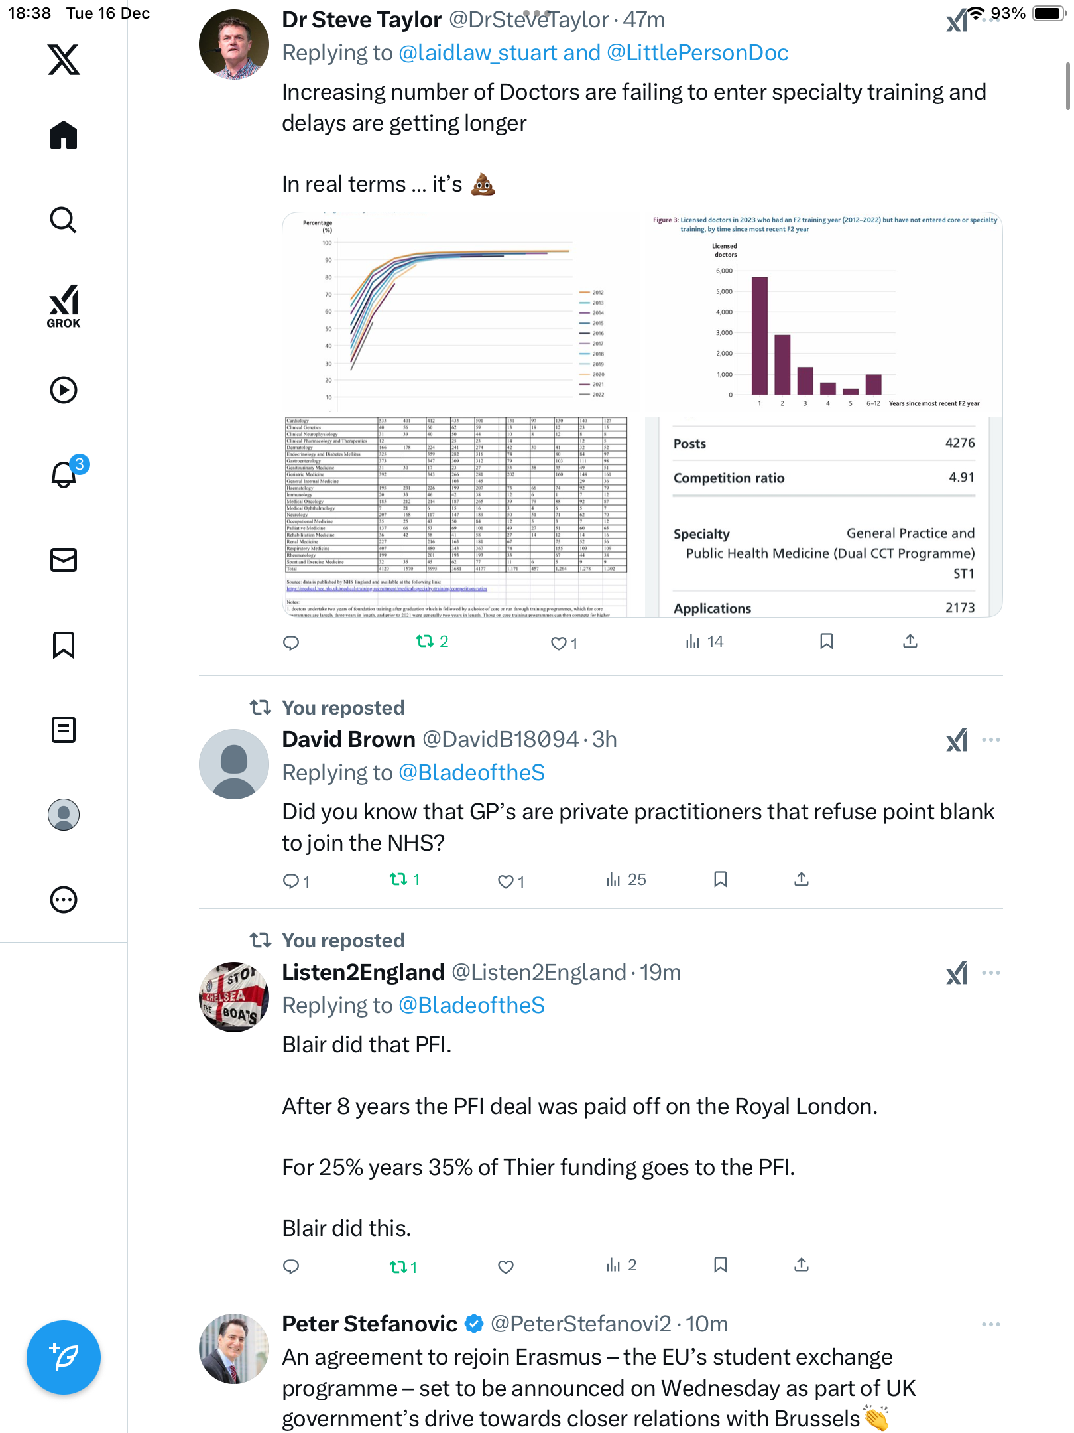Bookmark the Listen2England post
1074x1433 pixels.
(721, 1265)
